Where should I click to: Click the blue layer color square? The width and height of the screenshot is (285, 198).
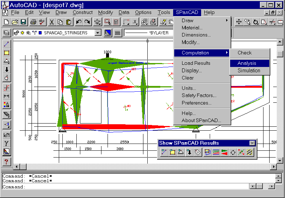(41, 33)
